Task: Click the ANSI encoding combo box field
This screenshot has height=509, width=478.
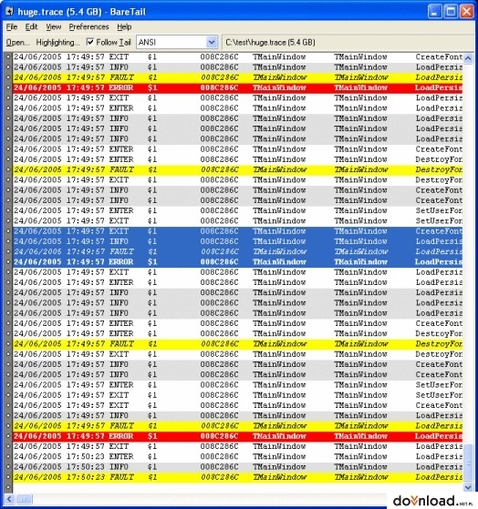Action: (177, 42)
